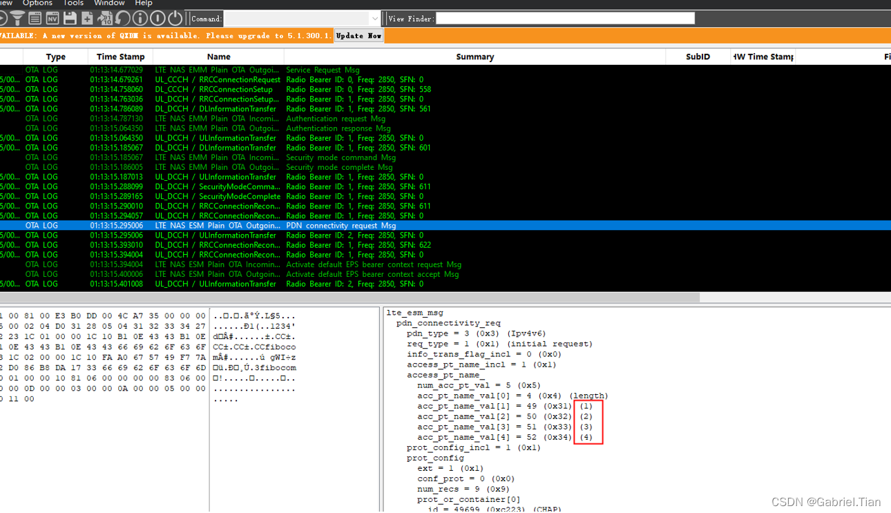
Task: Click the info_trans_flag_incl line
Action: pos(484,354)
